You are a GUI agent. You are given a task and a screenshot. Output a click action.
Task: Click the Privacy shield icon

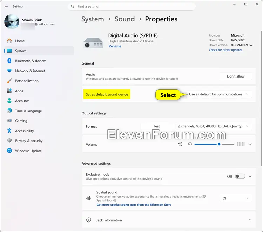9,140
